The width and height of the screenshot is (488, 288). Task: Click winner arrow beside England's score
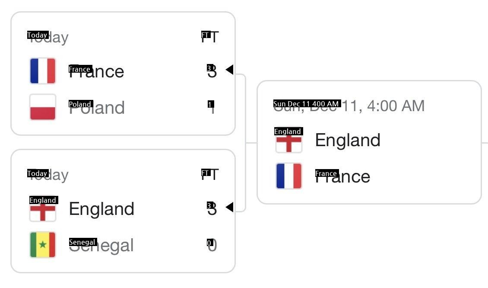pos(229,207)
